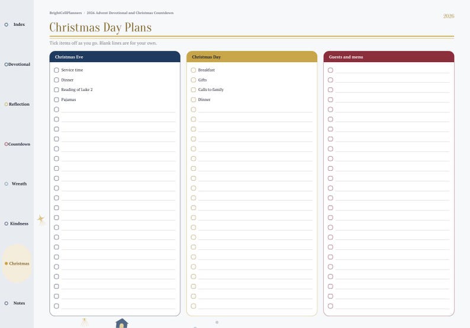Click the Reading of Luke 2 label
The height and width of the screenshot is (328, 470).
tap(77, 90)
